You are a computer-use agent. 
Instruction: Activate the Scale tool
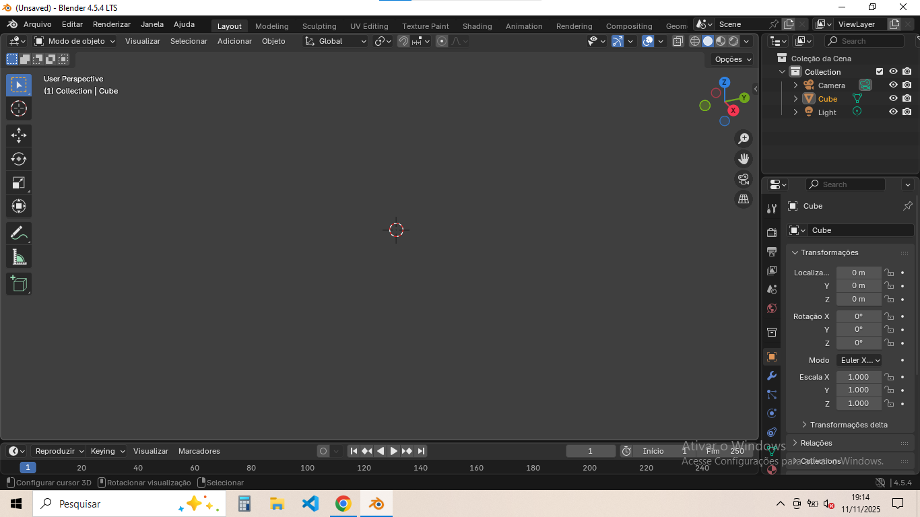coord(19,182)
